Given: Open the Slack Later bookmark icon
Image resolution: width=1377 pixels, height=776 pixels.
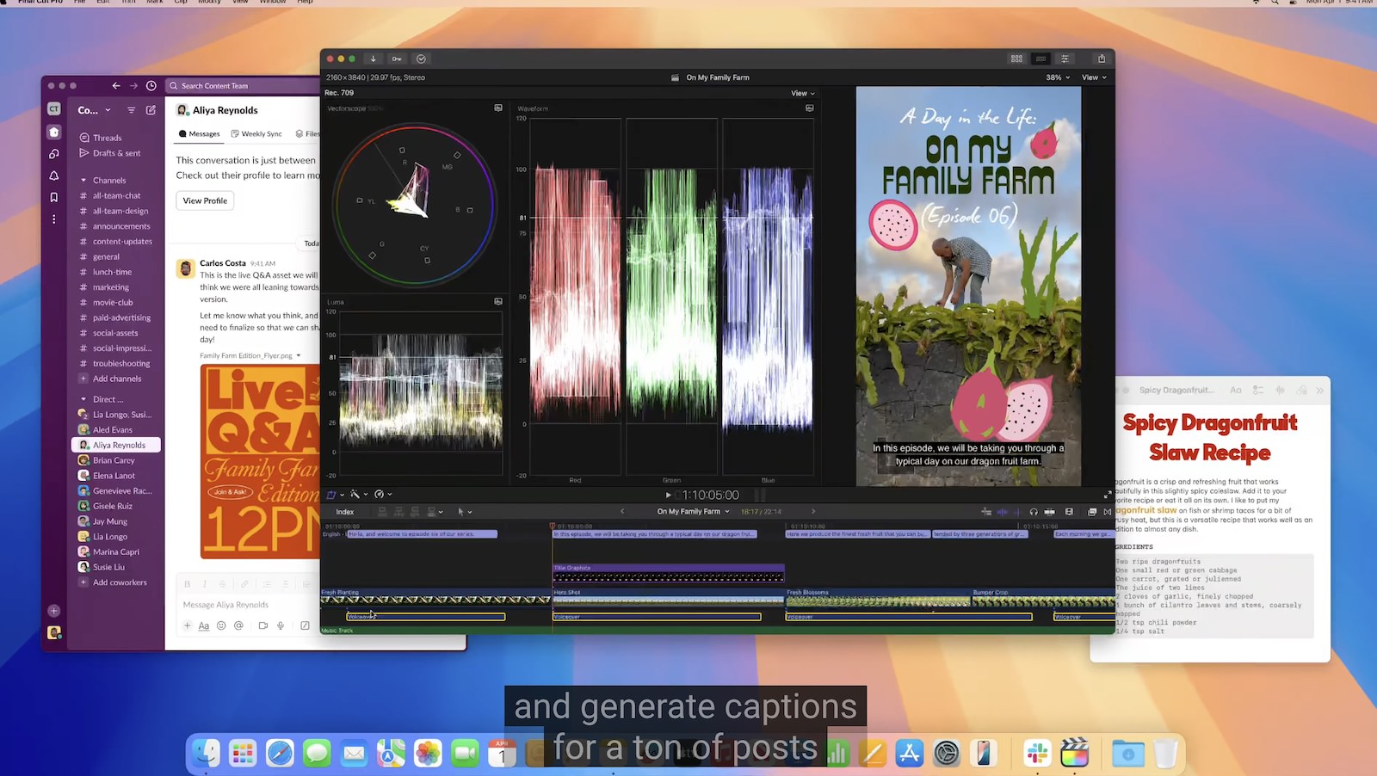Looking at the screenshot, I should [54, 197].
